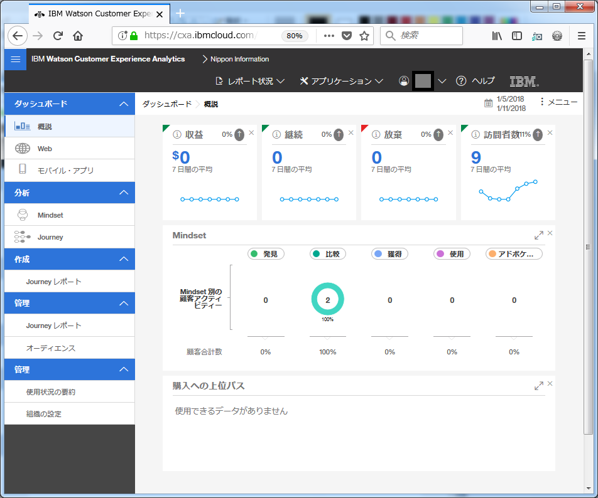The image size is (598, 498).
Task: Collapse the first 管理 section above オーディエンス
Action: pyautogui.click(x=124, y=304)
